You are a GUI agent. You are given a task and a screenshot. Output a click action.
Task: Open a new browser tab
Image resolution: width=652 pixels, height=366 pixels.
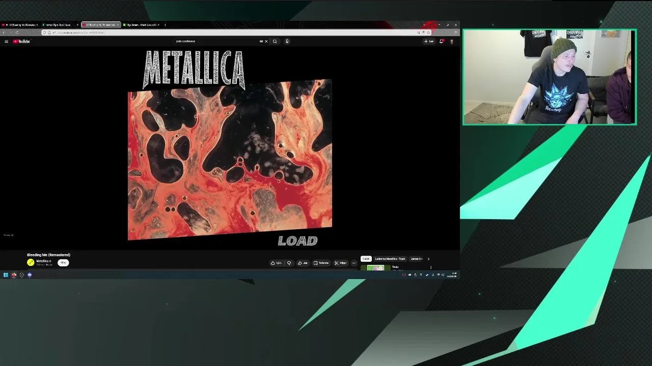[x=165, y=25]
